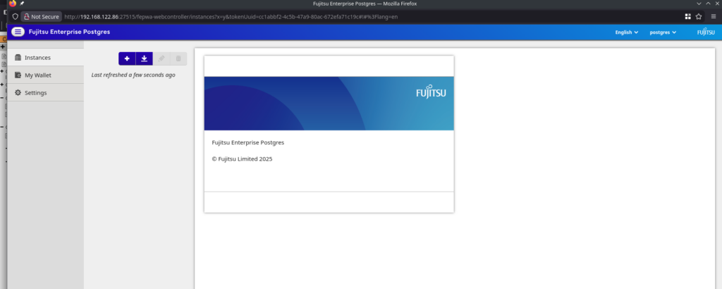Image resolution: width=722 pixels, height=289 pixels.
Task: Click the greyed-out trash delete icon
Action: [178, 59]
